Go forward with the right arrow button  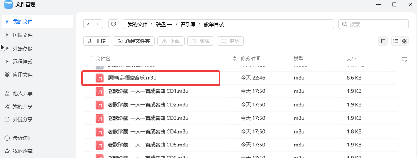97,24
